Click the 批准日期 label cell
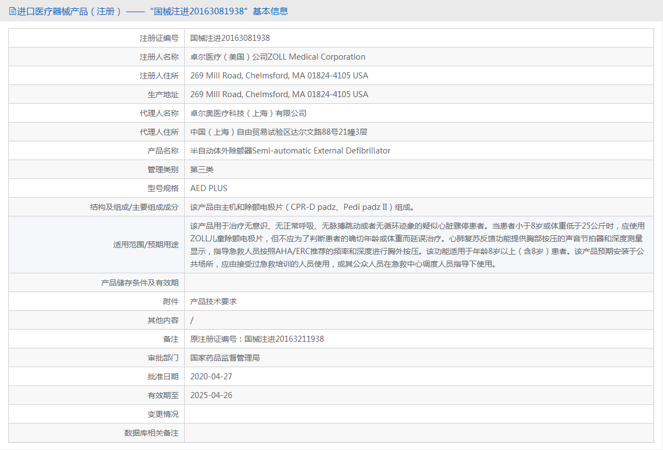 click(96, 377)
